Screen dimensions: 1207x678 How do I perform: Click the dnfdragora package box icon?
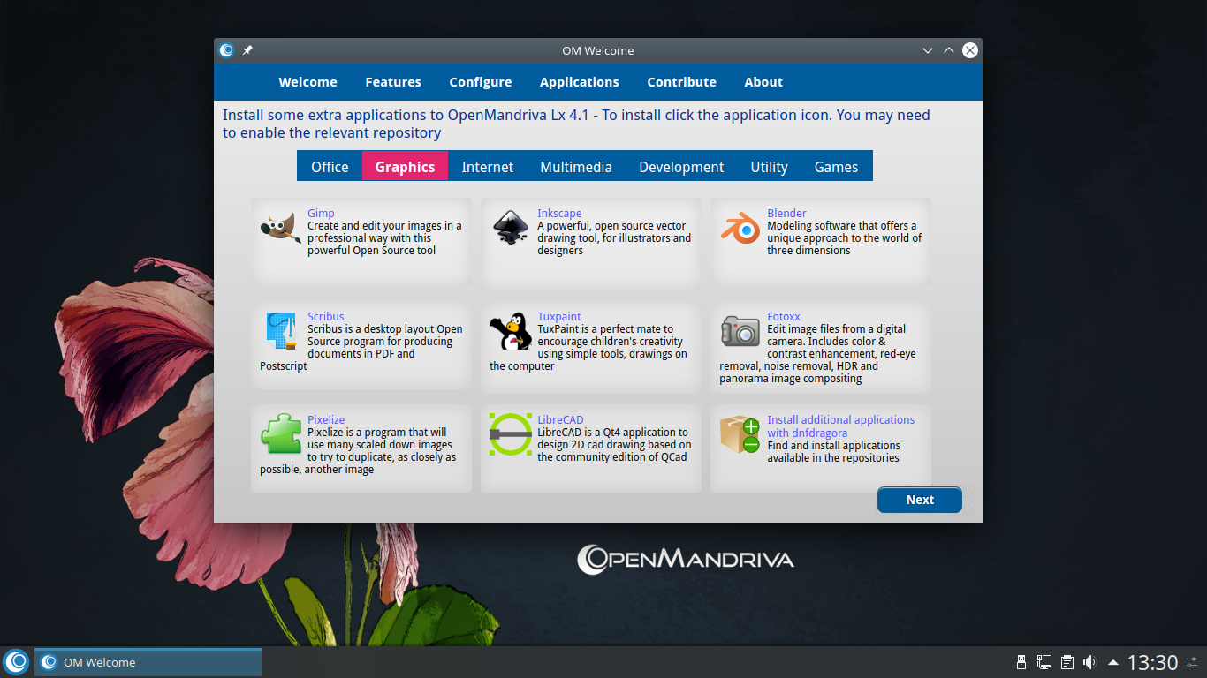click(x=740, y=434)
